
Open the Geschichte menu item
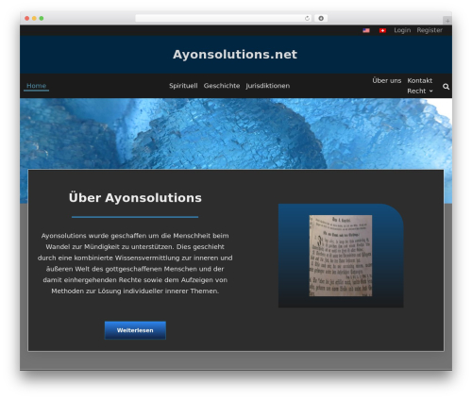(222, 86)
